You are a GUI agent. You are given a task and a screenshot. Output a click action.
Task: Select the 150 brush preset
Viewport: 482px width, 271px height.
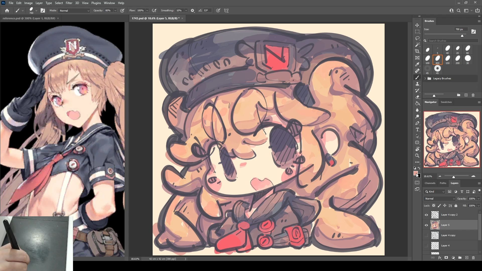tap(447, 60)
